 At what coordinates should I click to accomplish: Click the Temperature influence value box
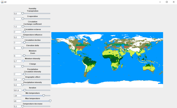(x=17, y=37)
